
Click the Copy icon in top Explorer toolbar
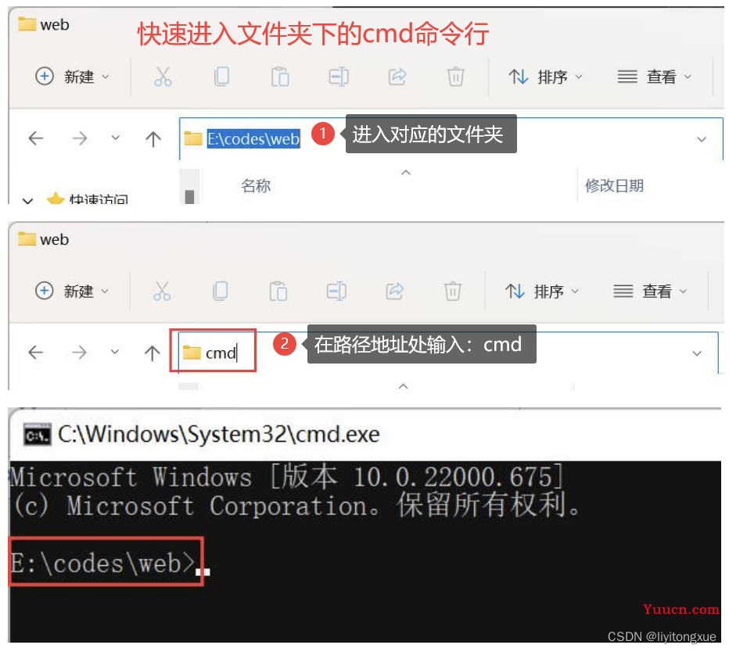222,77
